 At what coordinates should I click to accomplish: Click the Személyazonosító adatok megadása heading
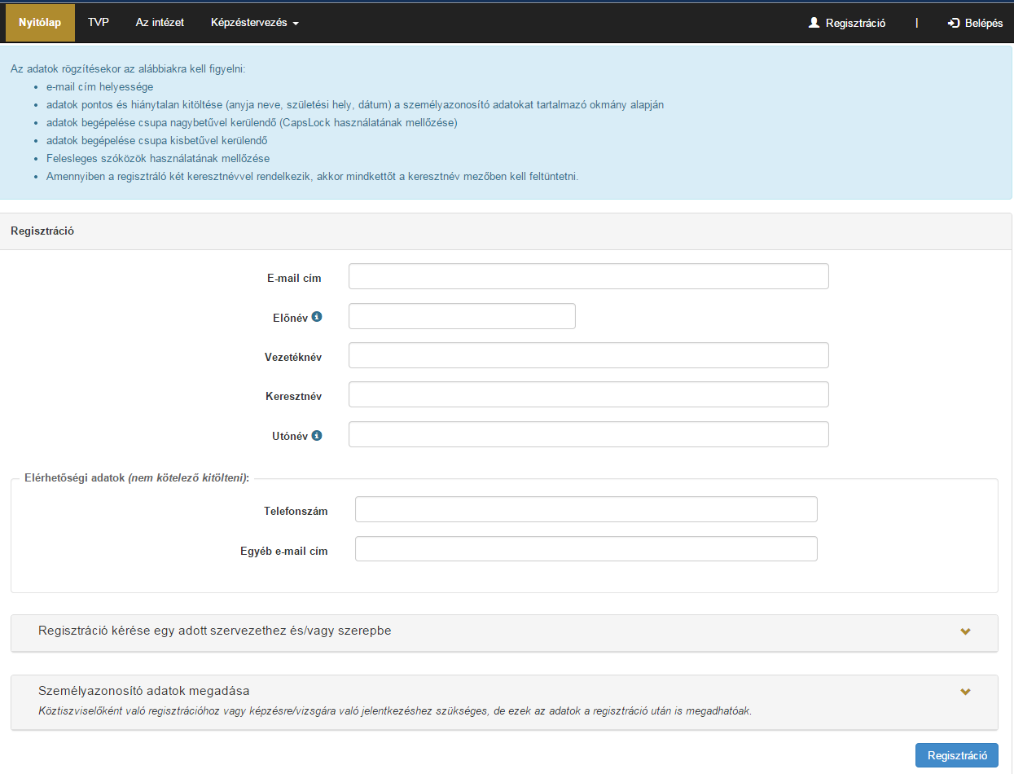click(x=143, y=691)
